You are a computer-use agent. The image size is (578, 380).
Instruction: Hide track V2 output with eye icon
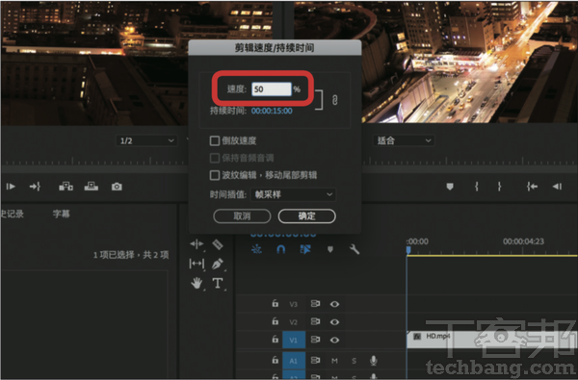(334, 322)
